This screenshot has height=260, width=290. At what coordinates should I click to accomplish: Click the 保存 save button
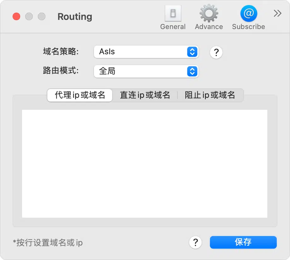tap(243, 242)
